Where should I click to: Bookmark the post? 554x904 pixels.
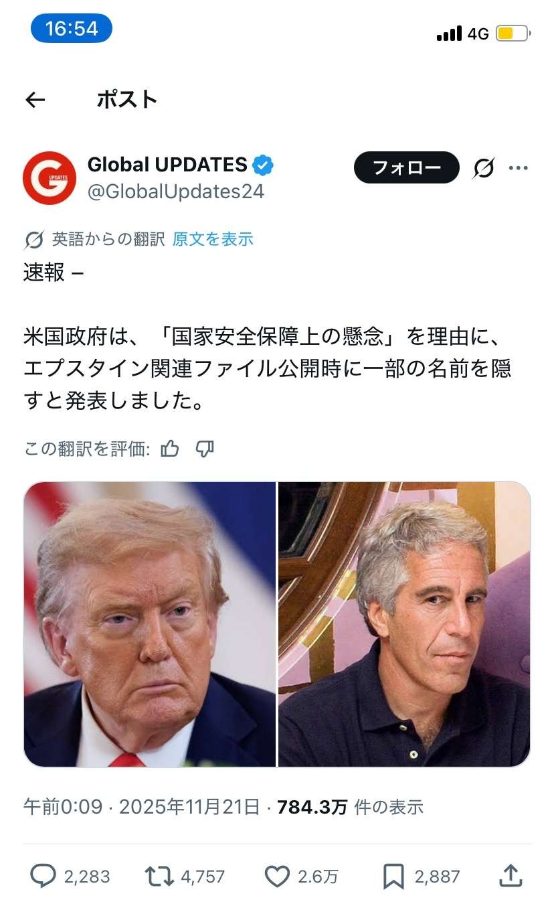pos(393,876)
